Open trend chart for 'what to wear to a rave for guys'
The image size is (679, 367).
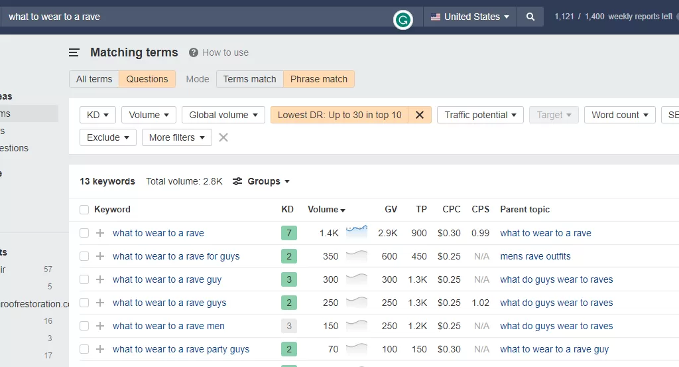tap(357, 256)
